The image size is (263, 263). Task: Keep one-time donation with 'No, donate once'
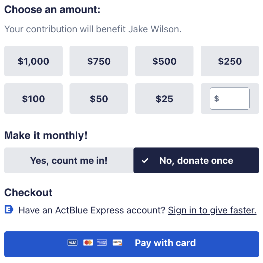pos(196,160)
